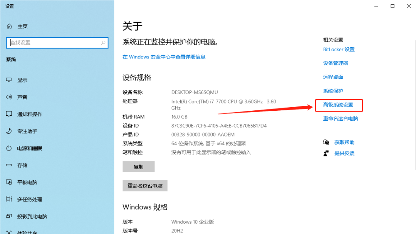Select 显示 in the sidebar
The width and height of the screenshot is (416, 236).
[x=22, y=80]
